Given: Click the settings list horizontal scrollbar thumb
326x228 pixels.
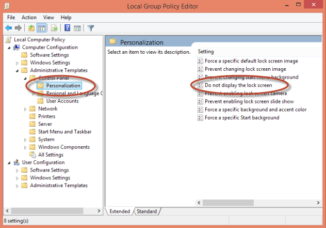Looking at the screenshot, I should [228, 203].
